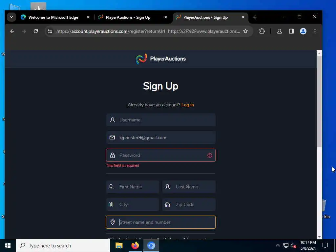Click the page vertical scrollbar thumb
The width and height of the screenshot is (336, 252).
(x=319, y=101)
